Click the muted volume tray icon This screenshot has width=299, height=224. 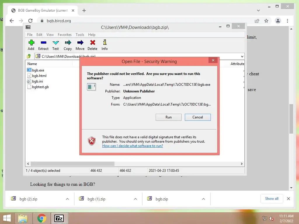[x=272, y=218]
